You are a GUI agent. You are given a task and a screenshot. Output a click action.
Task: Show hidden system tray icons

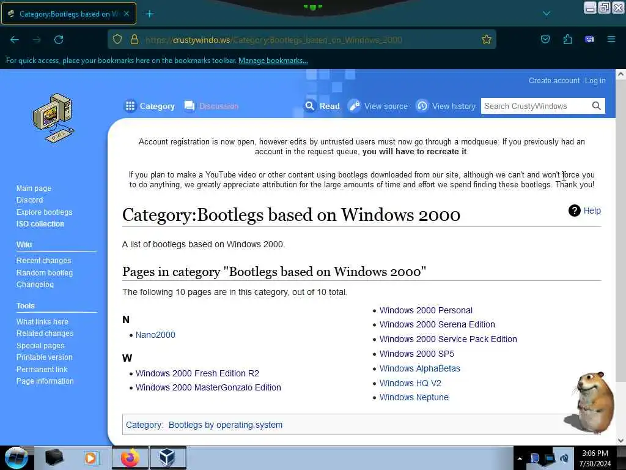[520, 458]
